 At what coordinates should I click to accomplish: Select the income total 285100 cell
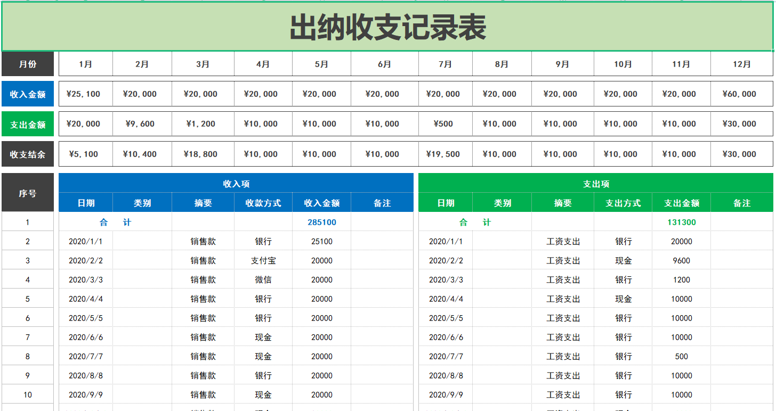coord(321,221)
